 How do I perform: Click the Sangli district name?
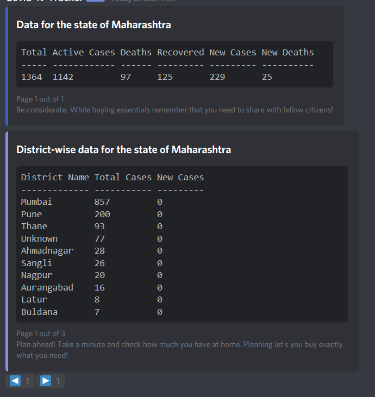click(36, 263)
